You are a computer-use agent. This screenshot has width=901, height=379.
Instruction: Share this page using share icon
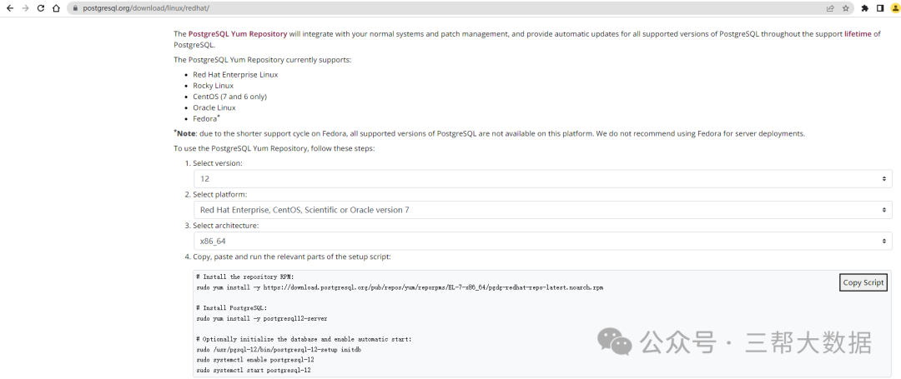830,8
